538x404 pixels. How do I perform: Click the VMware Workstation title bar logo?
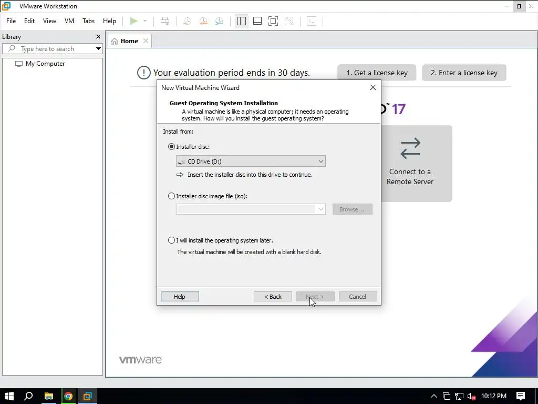point(6,6)
